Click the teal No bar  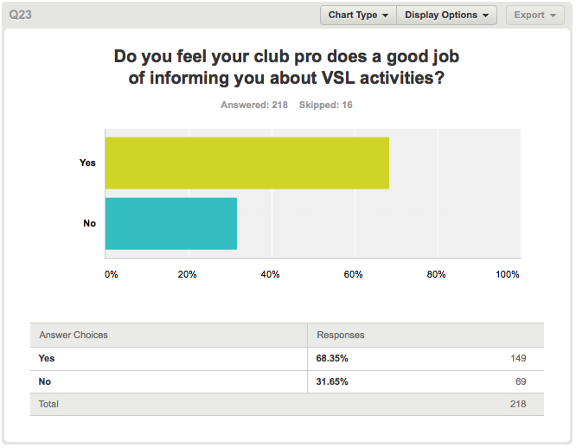tap(171, 224)
